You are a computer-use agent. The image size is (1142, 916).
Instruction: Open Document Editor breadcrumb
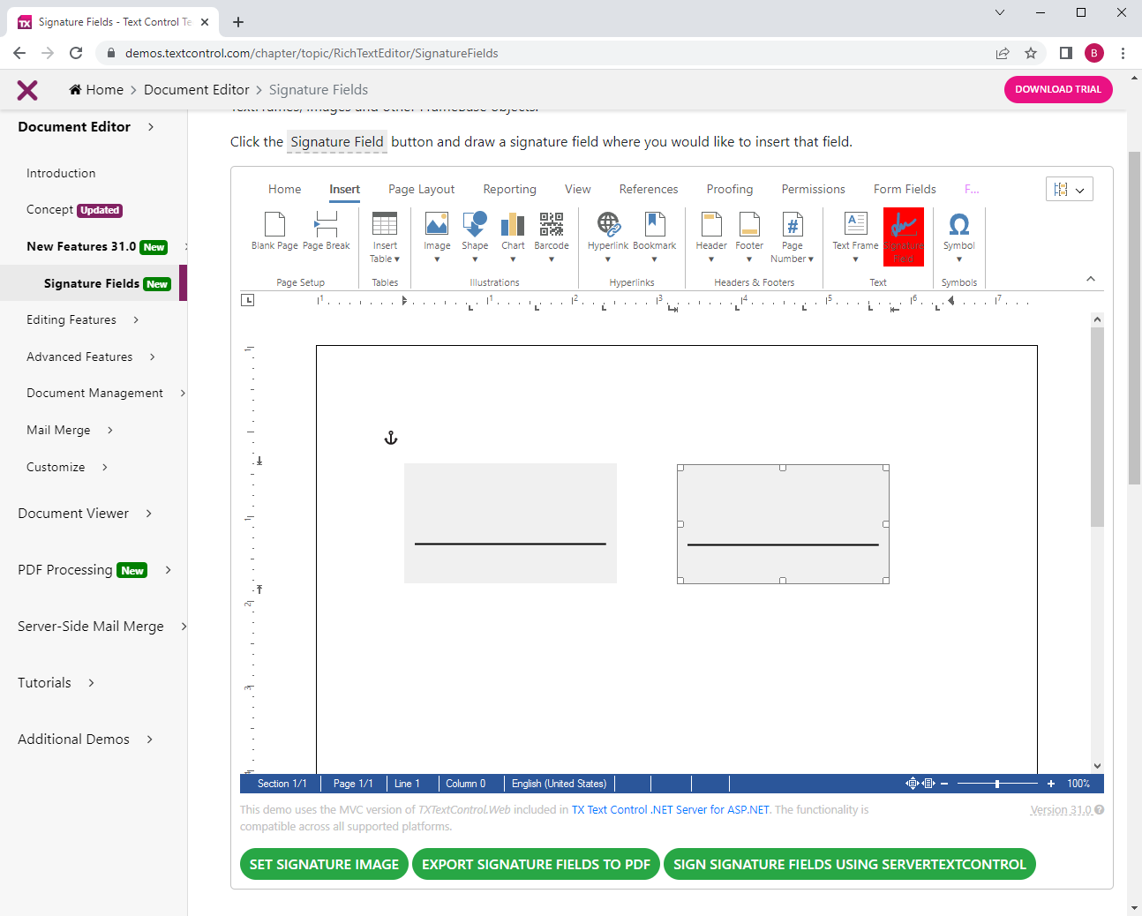tap(197, 90)
